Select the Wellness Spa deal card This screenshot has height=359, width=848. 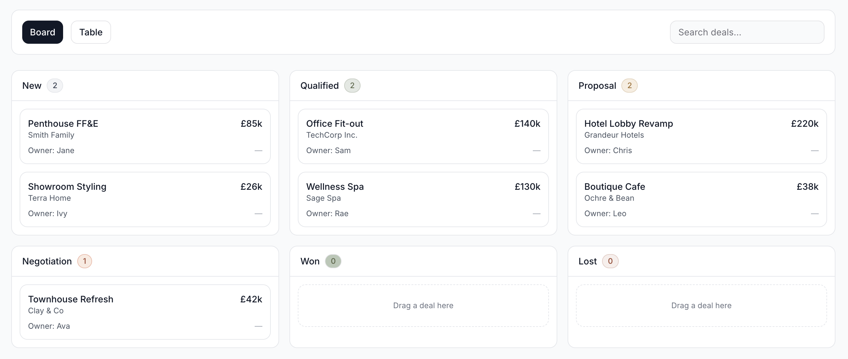(x=423, y=199)
